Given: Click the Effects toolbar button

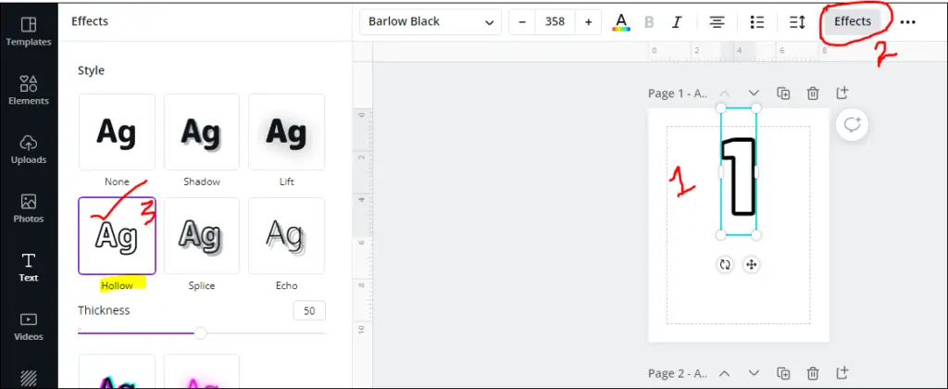Looking at the screenshot, I should click(853, 22).
